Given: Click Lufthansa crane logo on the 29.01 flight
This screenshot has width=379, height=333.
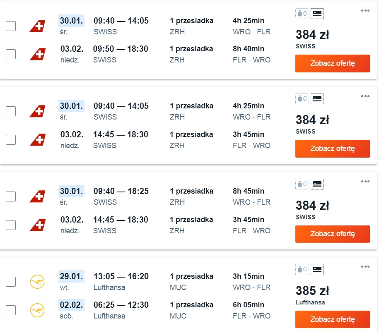Looking at the screenshot, I should [37, 282].
